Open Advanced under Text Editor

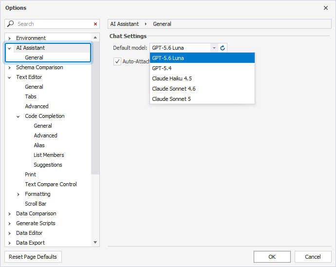point(37,106)
